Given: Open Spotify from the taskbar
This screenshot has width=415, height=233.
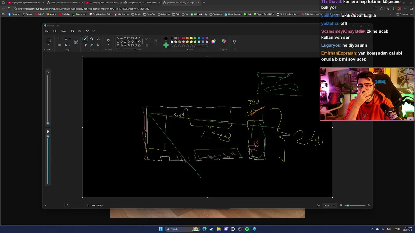Looking at the screenshot, I should coord(247,229).
